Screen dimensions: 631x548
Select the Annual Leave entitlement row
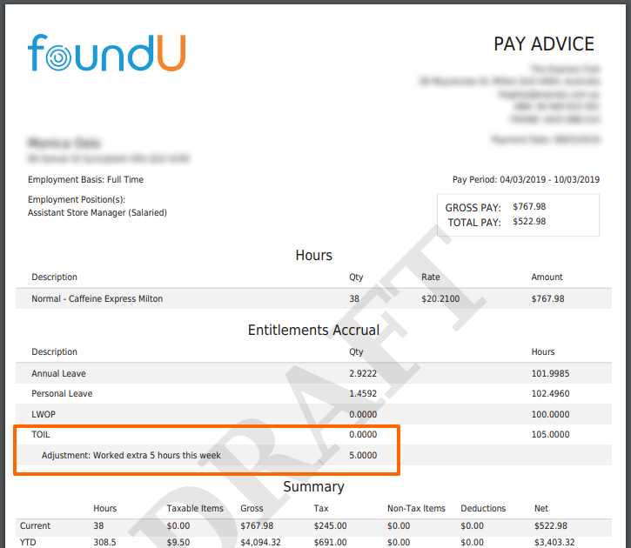pos(59,374)
